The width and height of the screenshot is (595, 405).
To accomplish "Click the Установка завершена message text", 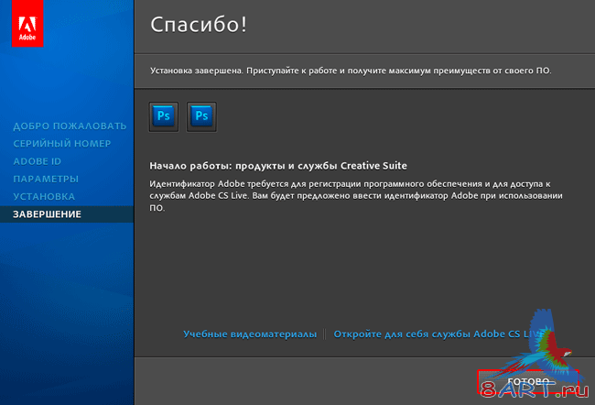I will click(351, 71).
